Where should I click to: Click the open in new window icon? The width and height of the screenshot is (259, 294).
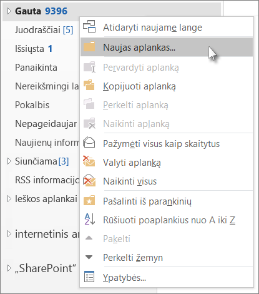coord(89,26)
